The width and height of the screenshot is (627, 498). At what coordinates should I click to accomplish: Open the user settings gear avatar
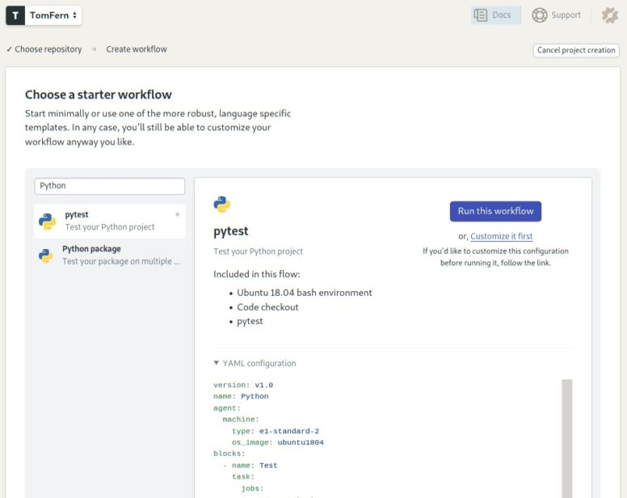[x=610, y=15]
